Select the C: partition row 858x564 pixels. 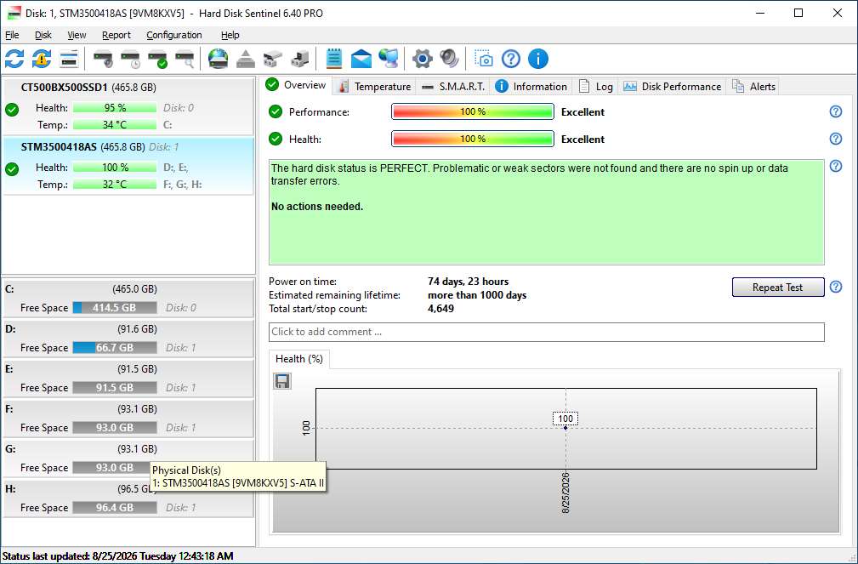128,298
